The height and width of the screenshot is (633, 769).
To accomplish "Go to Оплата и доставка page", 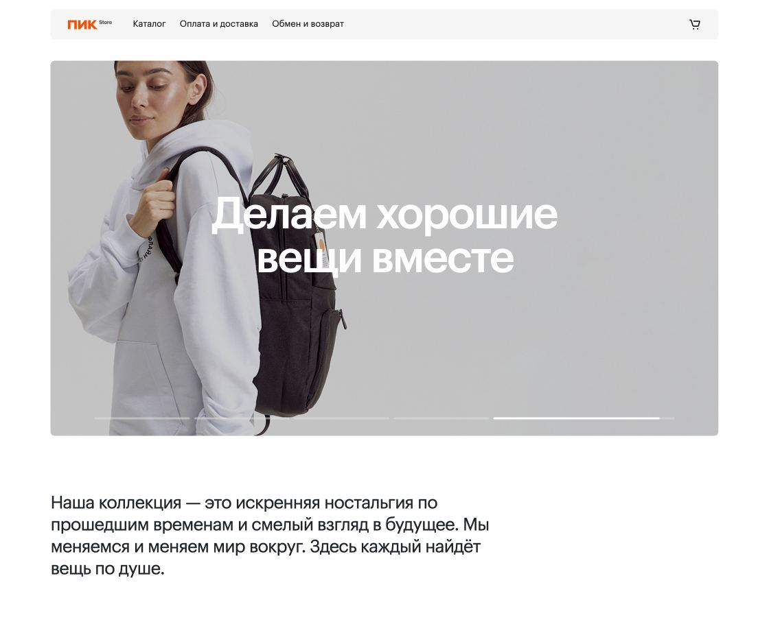I will click(219, 23).
